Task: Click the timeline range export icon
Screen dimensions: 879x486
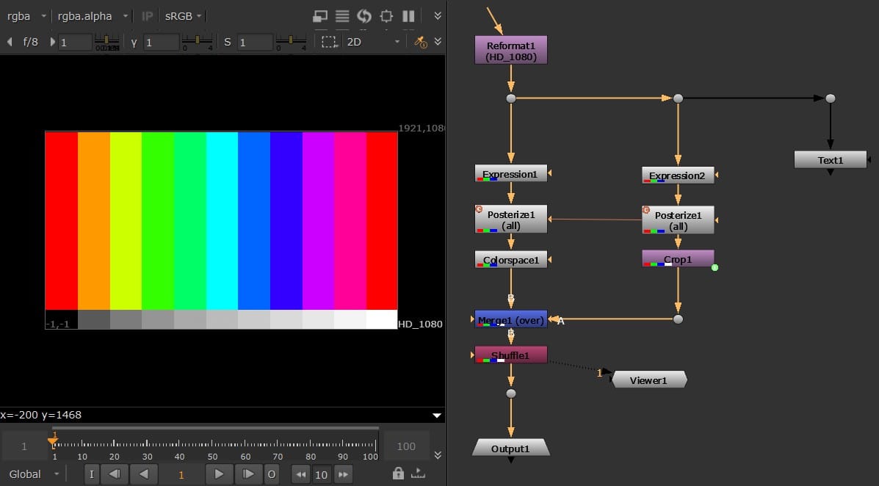Action: pyautogui.click(x=418, y=473)
